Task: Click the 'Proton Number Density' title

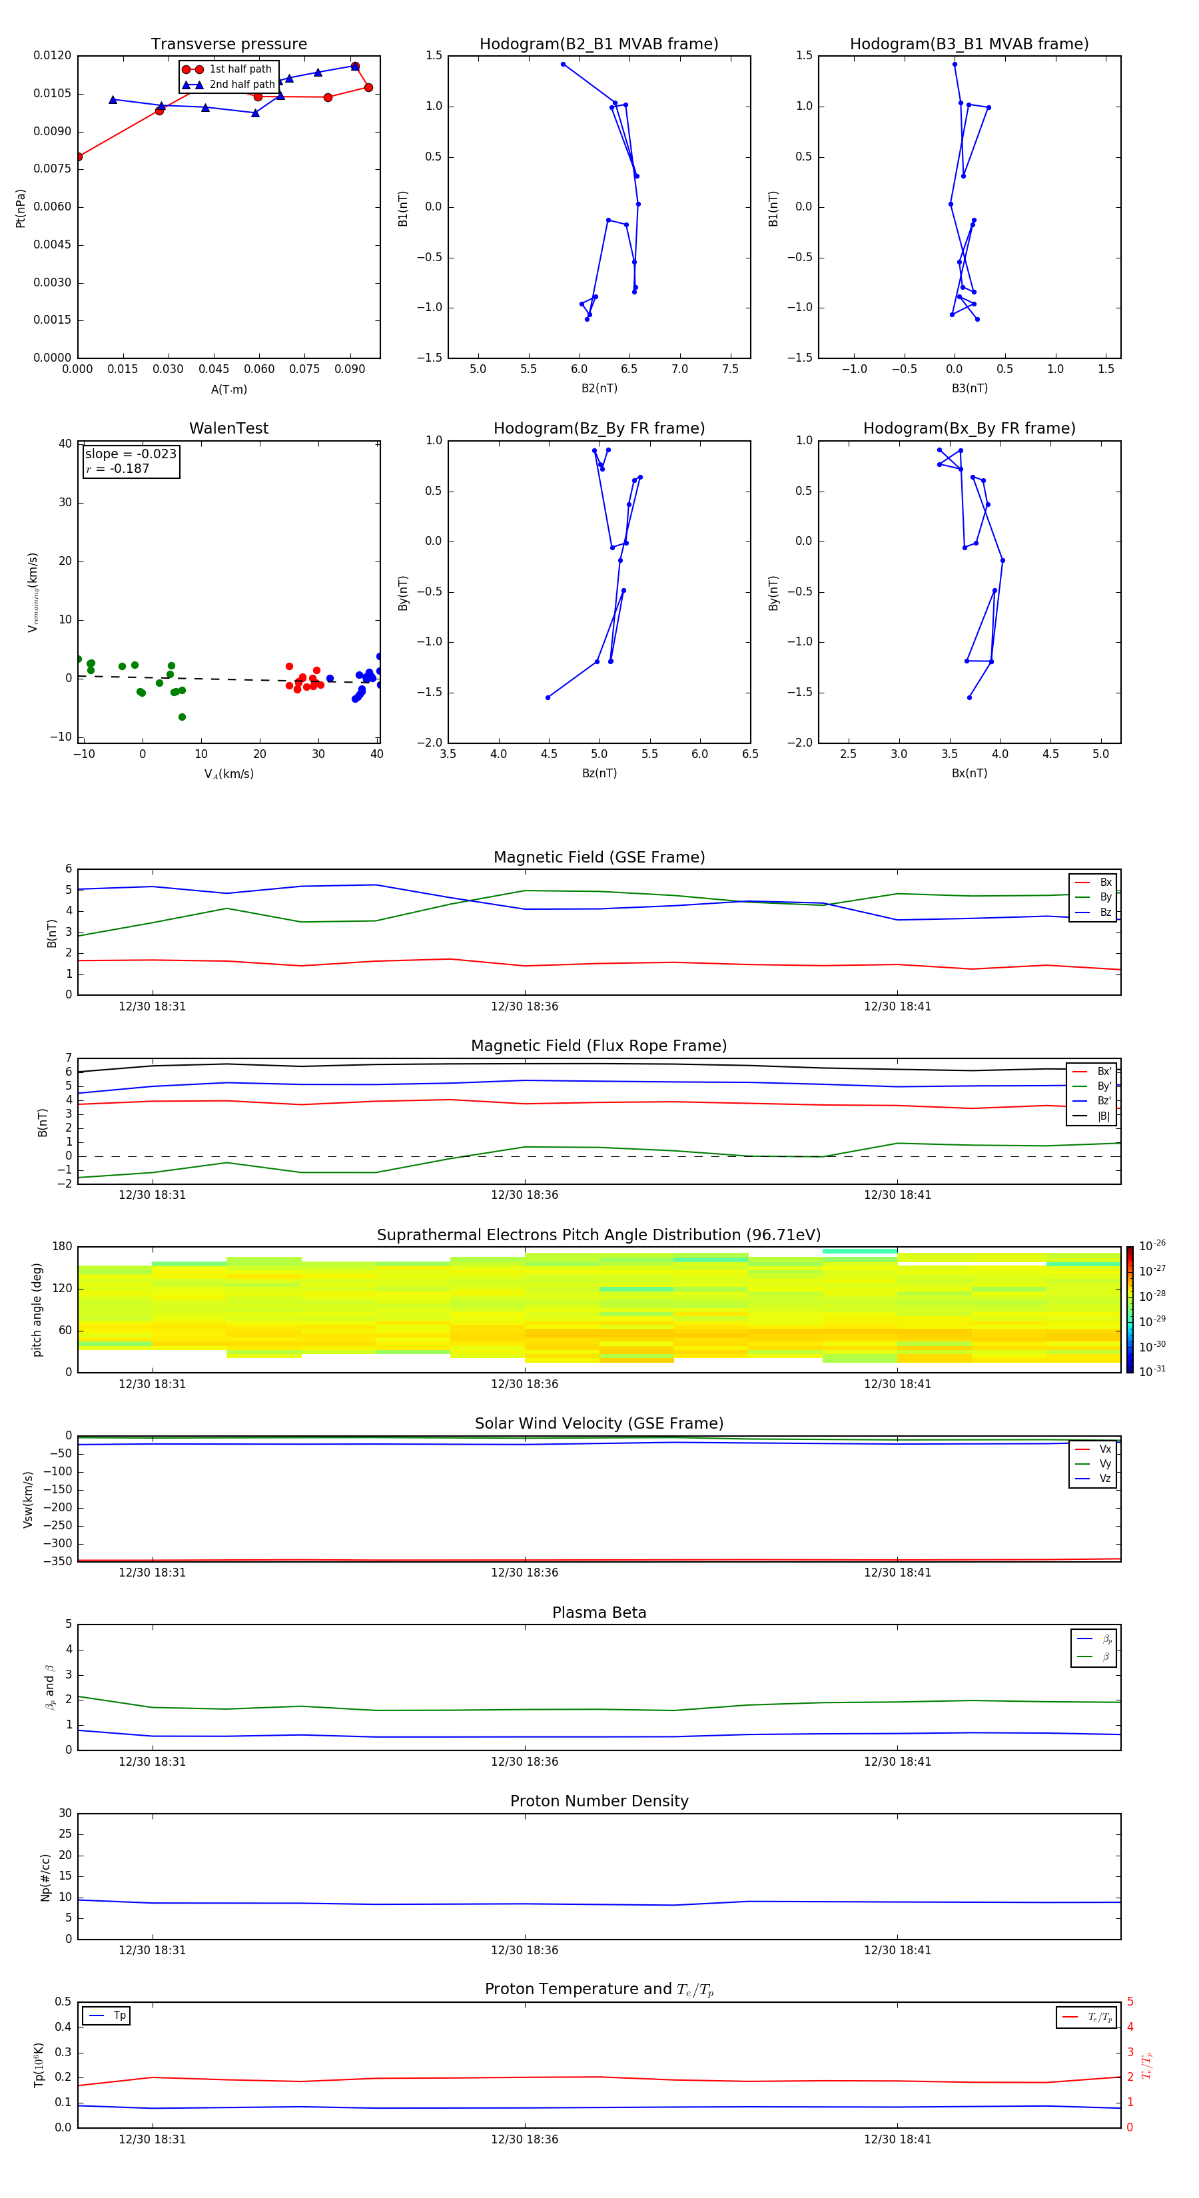Action: tap(599, 1801)
